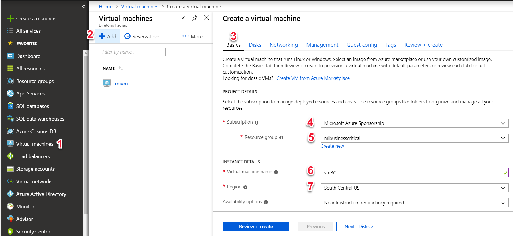Click the Virtual machines sidebar icon
The image size is (513, 236).
[x=10, y=144]
